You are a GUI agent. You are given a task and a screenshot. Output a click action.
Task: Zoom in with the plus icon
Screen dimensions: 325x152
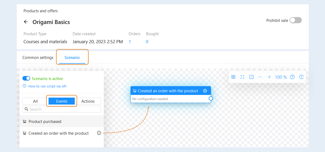[x=269, y=77]
